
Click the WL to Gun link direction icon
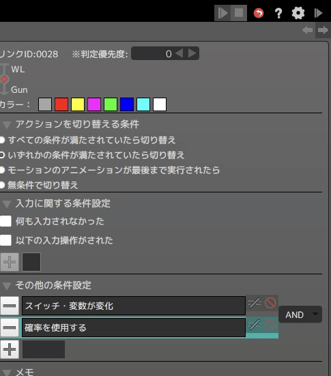4,79
